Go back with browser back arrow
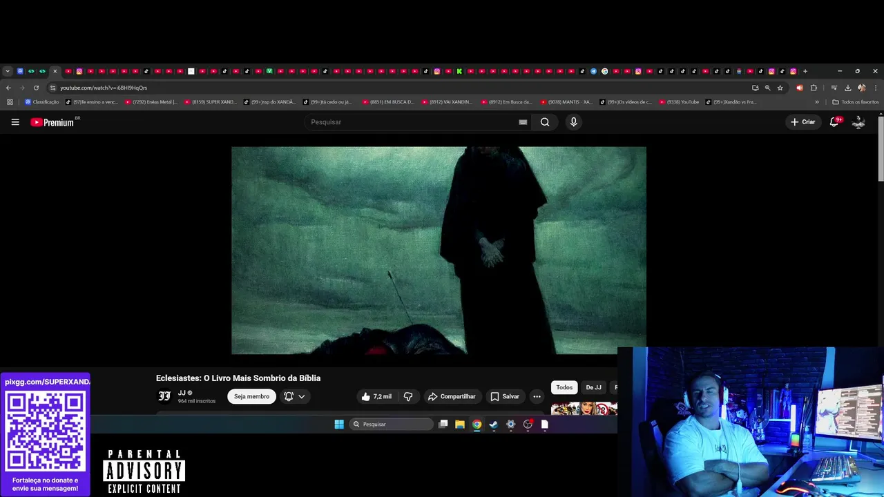The image size is (884, 497). pos(8,88)
